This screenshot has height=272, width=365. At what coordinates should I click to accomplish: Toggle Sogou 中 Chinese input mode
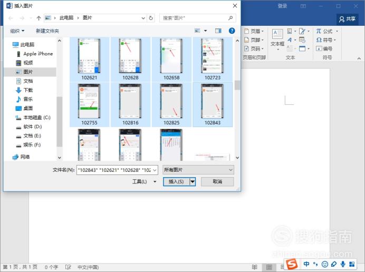coord(306,264)
